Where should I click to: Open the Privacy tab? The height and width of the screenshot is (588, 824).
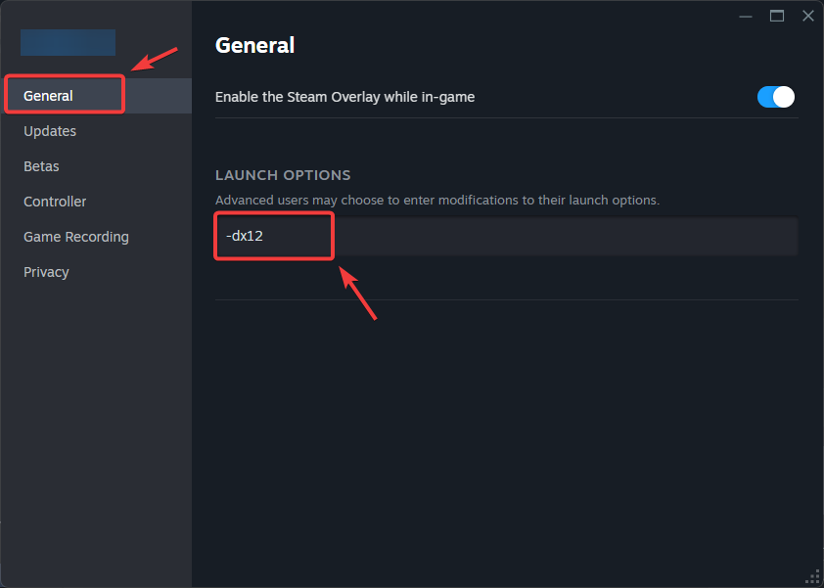(x=46, y=272)
